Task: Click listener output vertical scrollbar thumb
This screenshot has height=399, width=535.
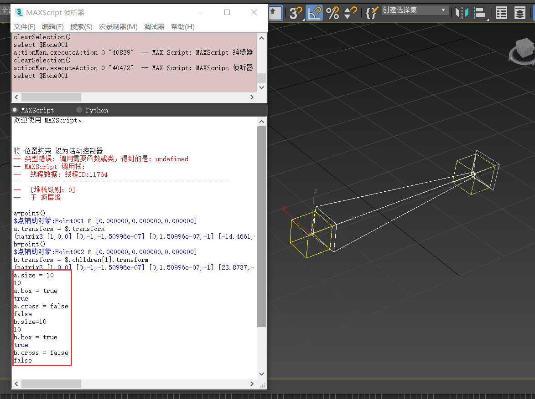Action: [261, 226]
